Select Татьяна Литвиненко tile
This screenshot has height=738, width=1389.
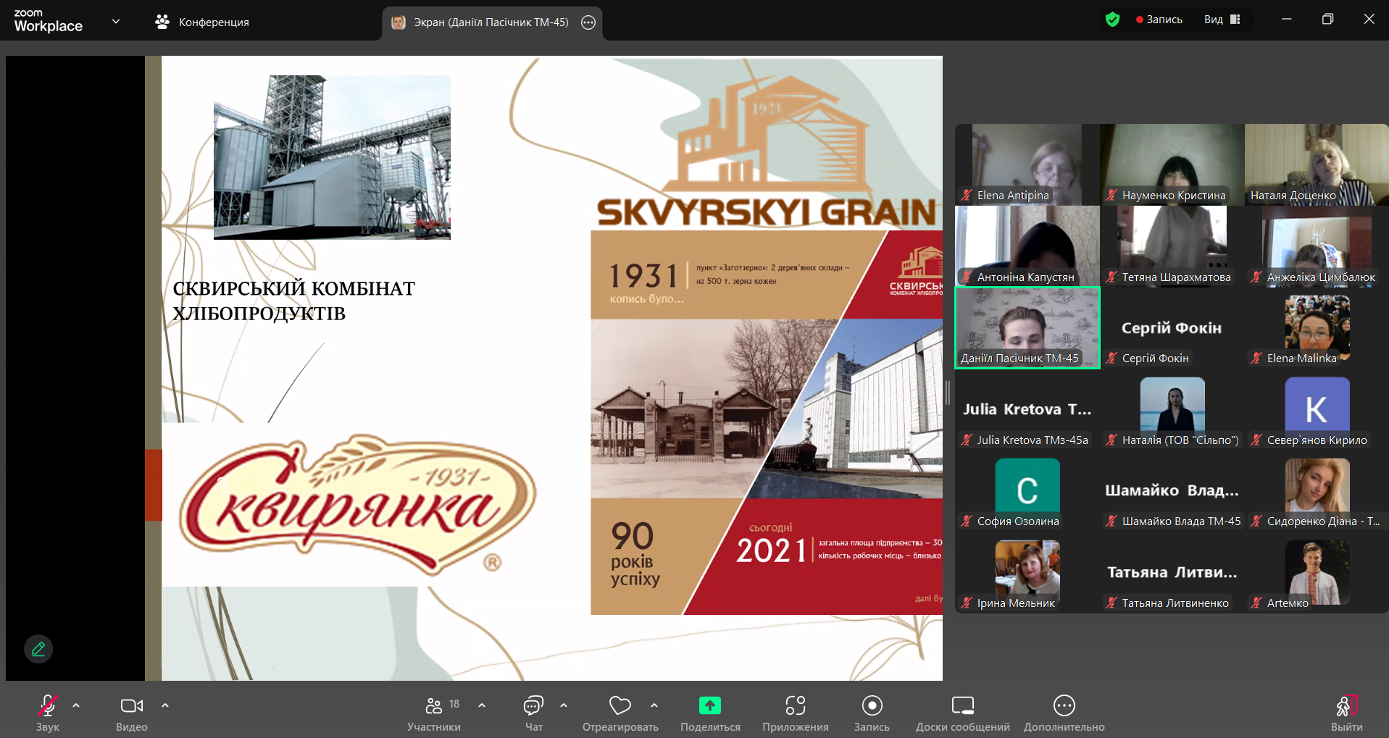[1172, 573]
